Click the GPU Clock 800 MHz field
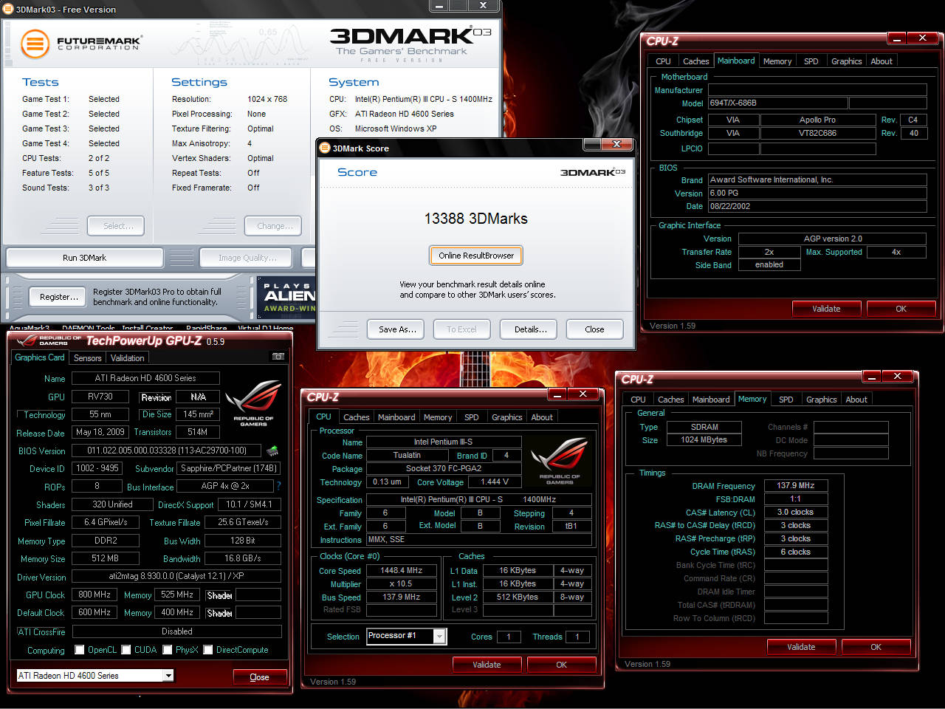Viewport: 945px width, 709px height. pos(94,595)
